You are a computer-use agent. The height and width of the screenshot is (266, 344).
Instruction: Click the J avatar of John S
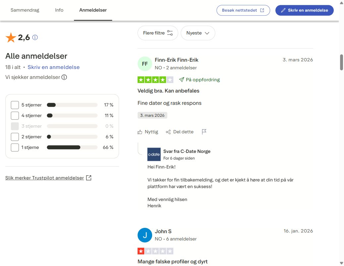pyautogui.click(x=145, y=235)
